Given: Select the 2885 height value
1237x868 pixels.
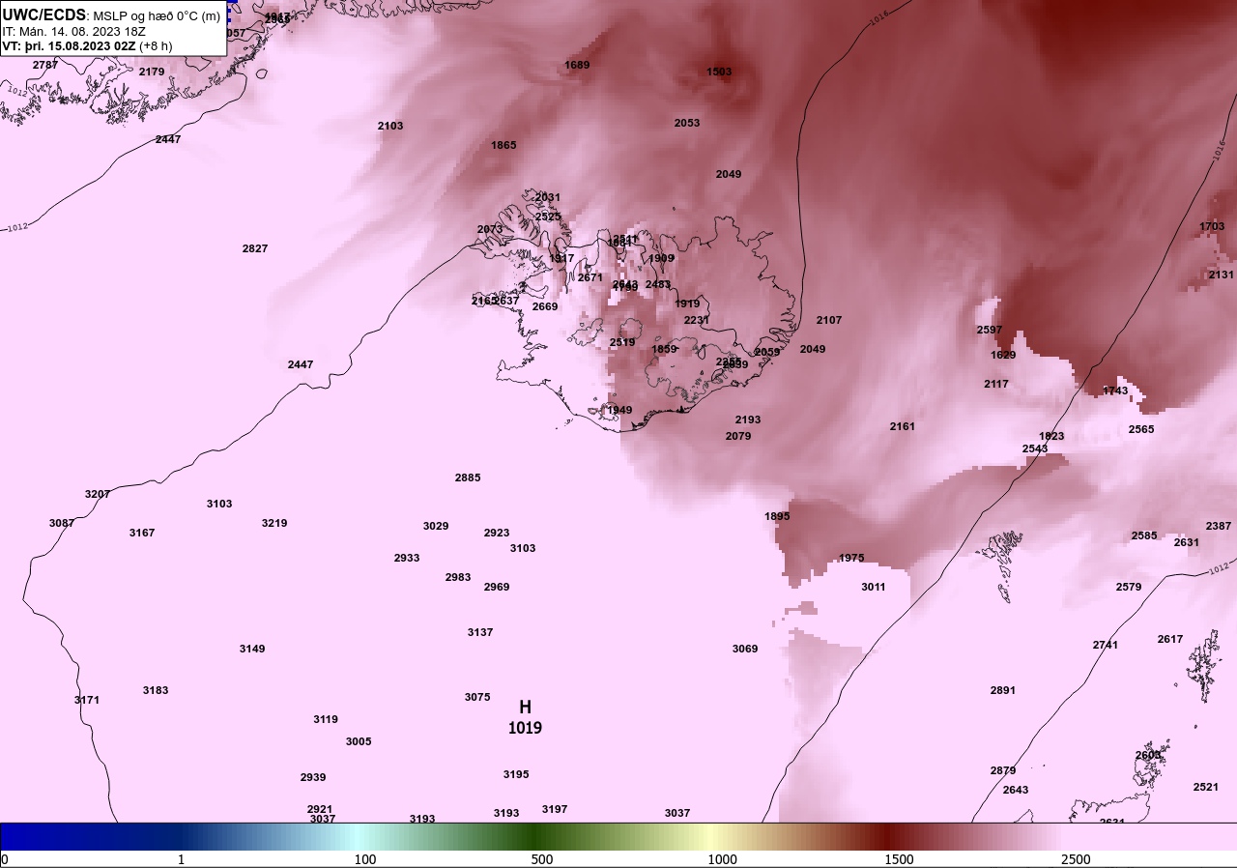Looking at the screenshot, I should click(468, 477).
